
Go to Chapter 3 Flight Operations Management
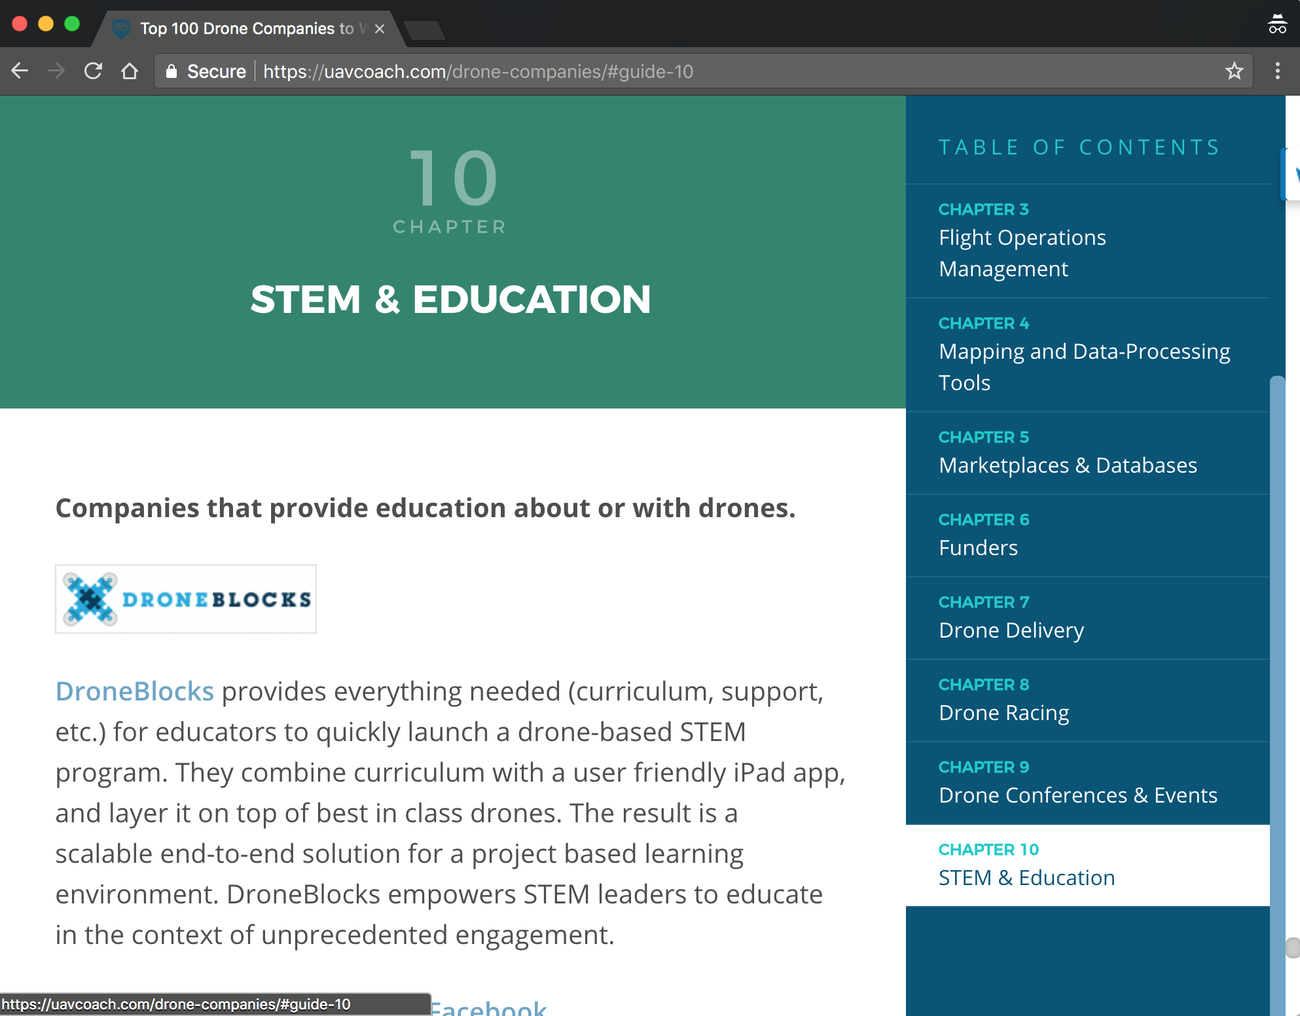pyautogui.click(x=1088, y=241)
